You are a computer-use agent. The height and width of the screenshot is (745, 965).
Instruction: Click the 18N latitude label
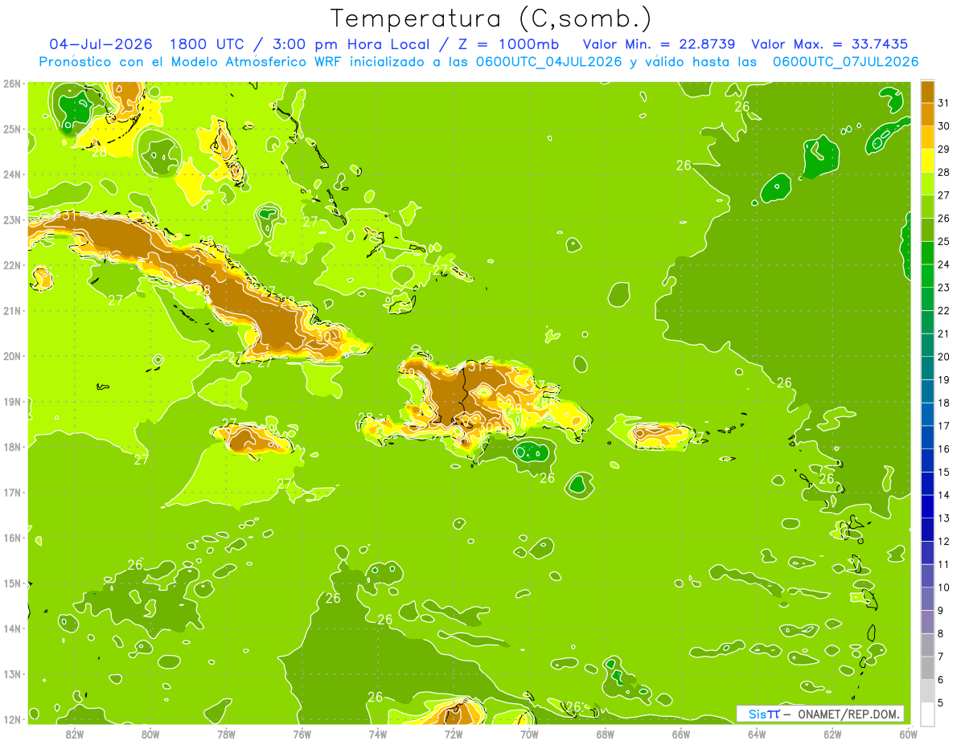12,447
